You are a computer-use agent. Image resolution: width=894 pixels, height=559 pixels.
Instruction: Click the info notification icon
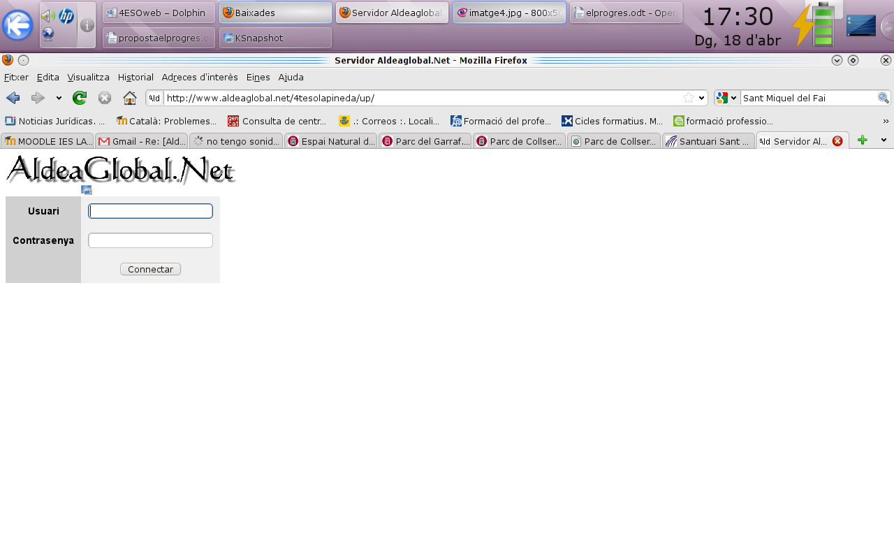coord(87,26)
